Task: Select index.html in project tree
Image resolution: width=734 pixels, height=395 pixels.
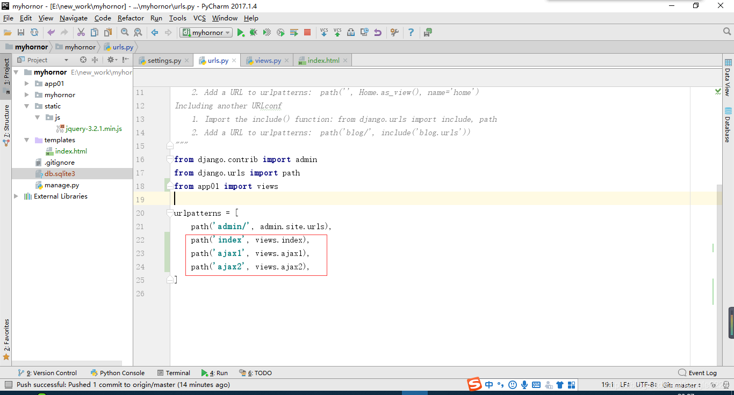Action: (66, 151)
